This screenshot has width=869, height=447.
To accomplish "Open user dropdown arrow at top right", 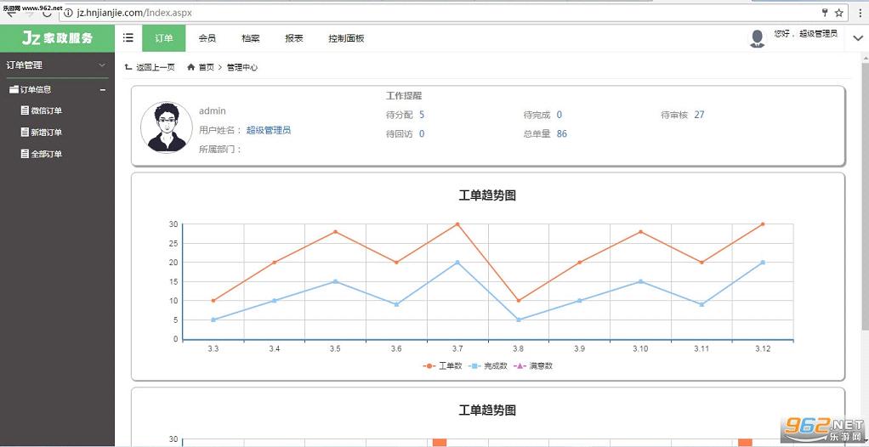I will pyautogui.click(x=858, y=38).
